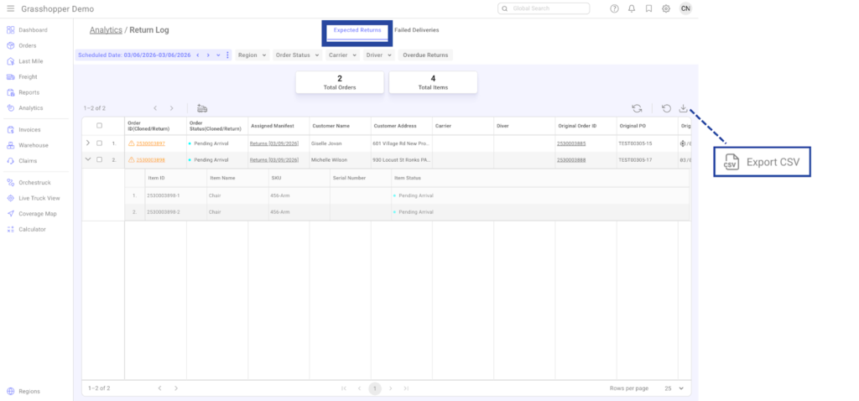
Task: Open the notifications bell icon
Action: tap(632, 8)
